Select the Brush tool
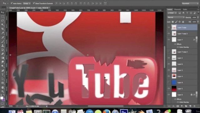Image resolution: width=200 pixels, height=113 pixels. 3,41
